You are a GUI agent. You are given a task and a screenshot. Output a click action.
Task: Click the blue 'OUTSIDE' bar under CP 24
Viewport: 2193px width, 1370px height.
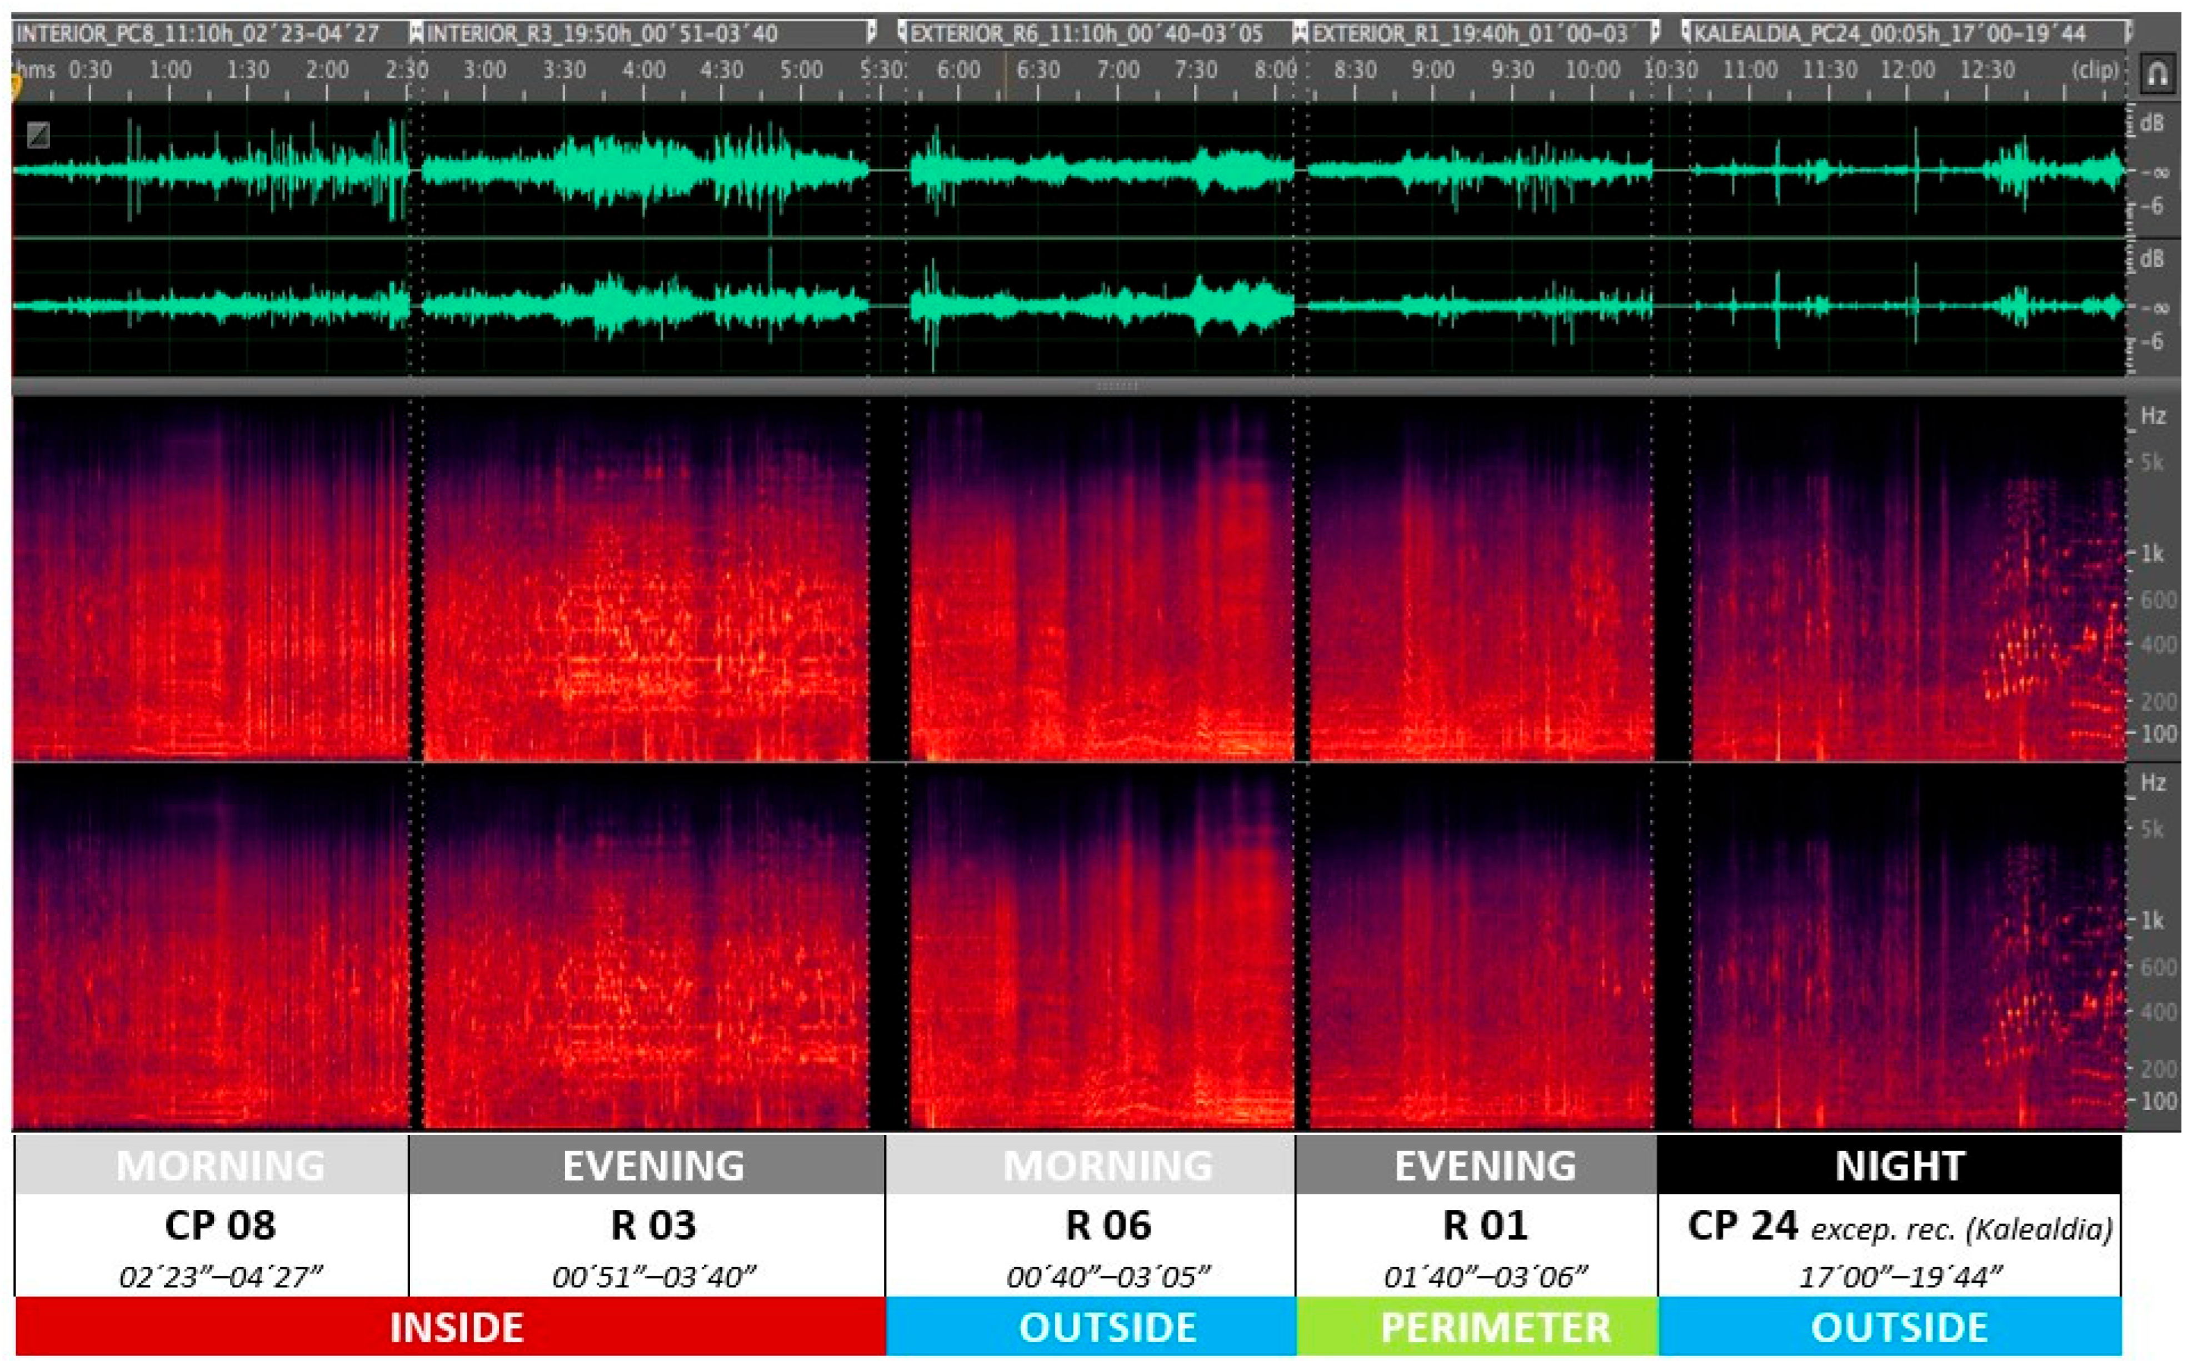(1890, 1327)
